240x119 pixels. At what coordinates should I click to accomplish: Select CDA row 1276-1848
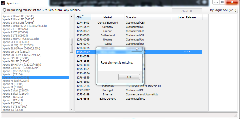point(139,65)
